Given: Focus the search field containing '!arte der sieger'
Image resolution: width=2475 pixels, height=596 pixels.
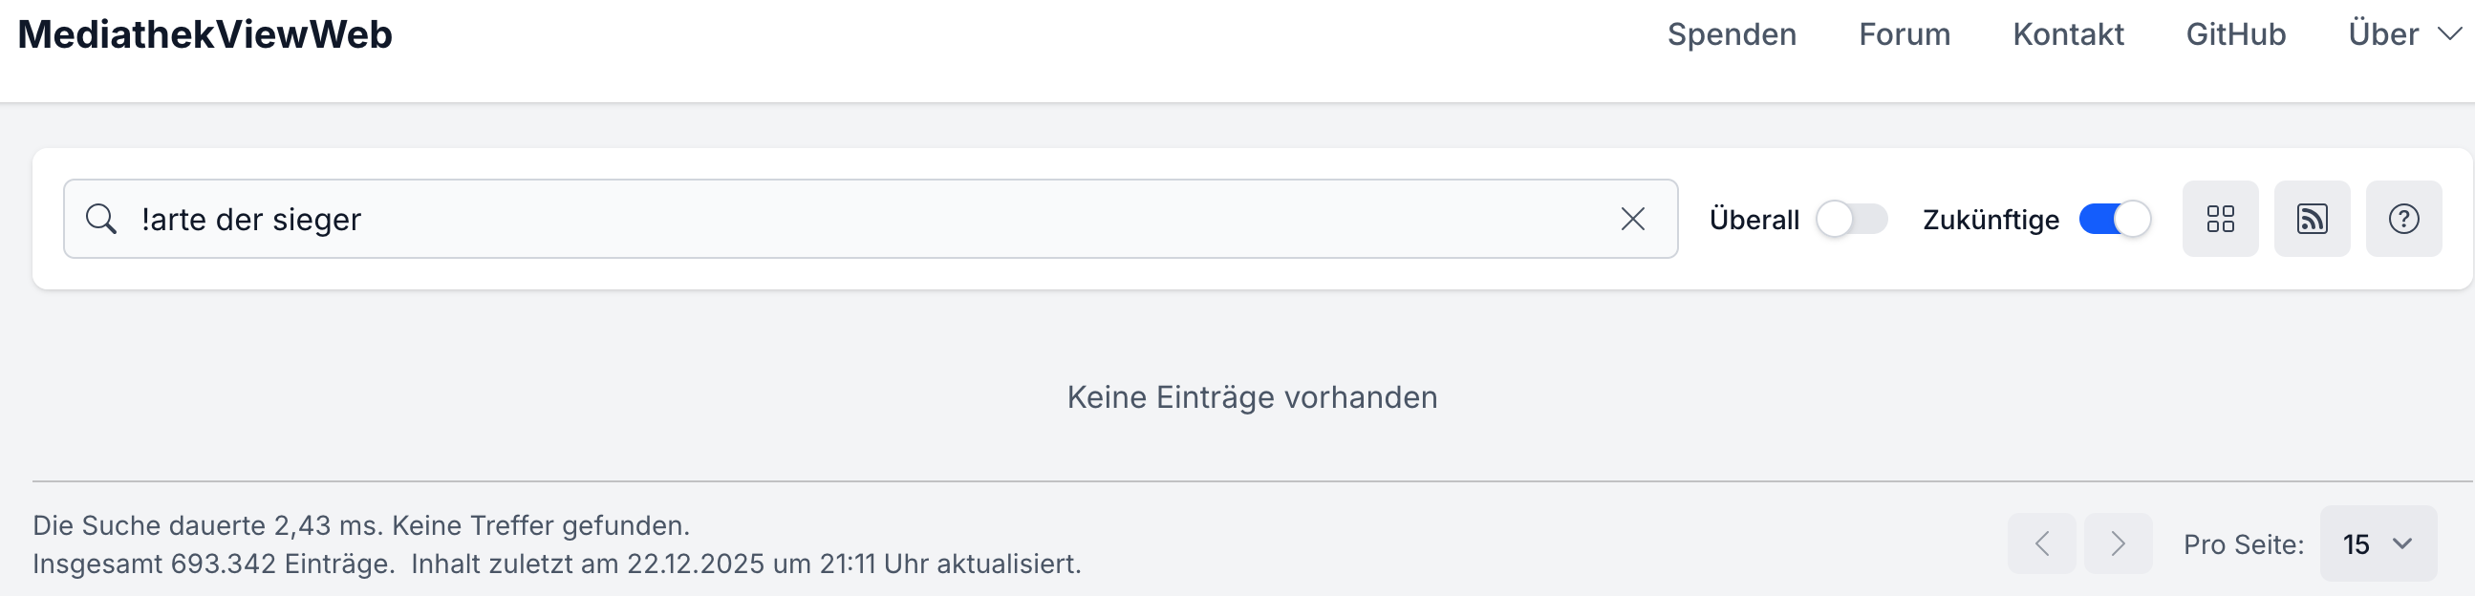Looking at the screenshot, I should [x=865, y=219].
